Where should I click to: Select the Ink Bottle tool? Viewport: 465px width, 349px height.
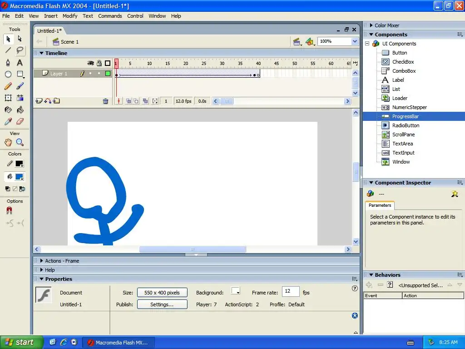tap(8, 110)
